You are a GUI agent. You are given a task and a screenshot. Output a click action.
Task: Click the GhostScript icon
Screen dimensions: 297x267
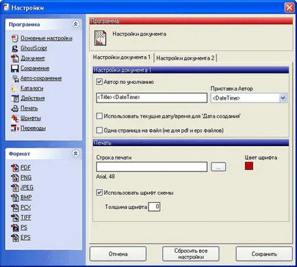tap(15, 48)
